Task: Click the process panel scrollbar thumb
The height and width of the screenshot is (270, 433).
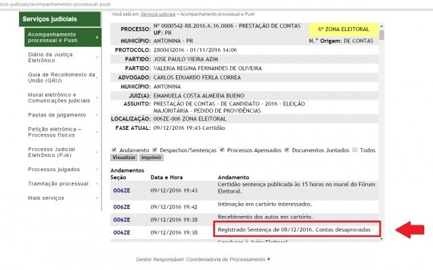Action: tap(382, 35)
